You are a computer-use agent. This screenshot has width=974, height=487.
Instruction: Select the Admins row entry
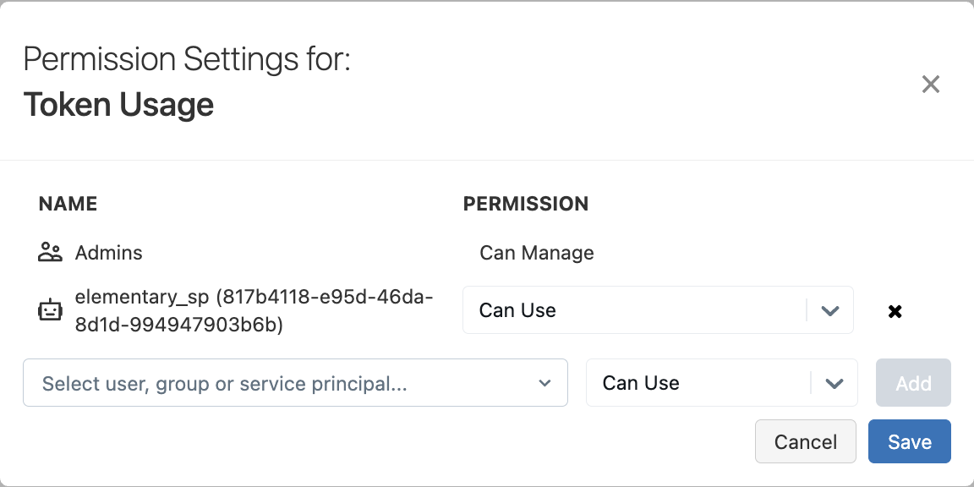click(x=109, y=252)
